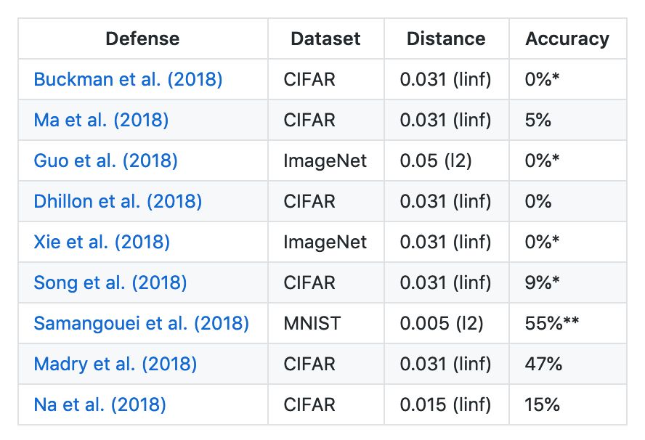This screenshot has height=440, width=645.
Task: Open the Na et al. (2018) link
Action: pyautogui.click(x=100, y=404)
